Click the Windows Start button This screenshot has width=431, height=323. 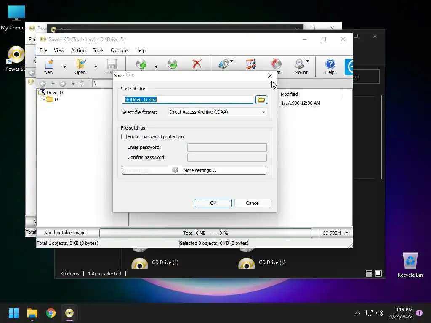click(x=13, y=313)
